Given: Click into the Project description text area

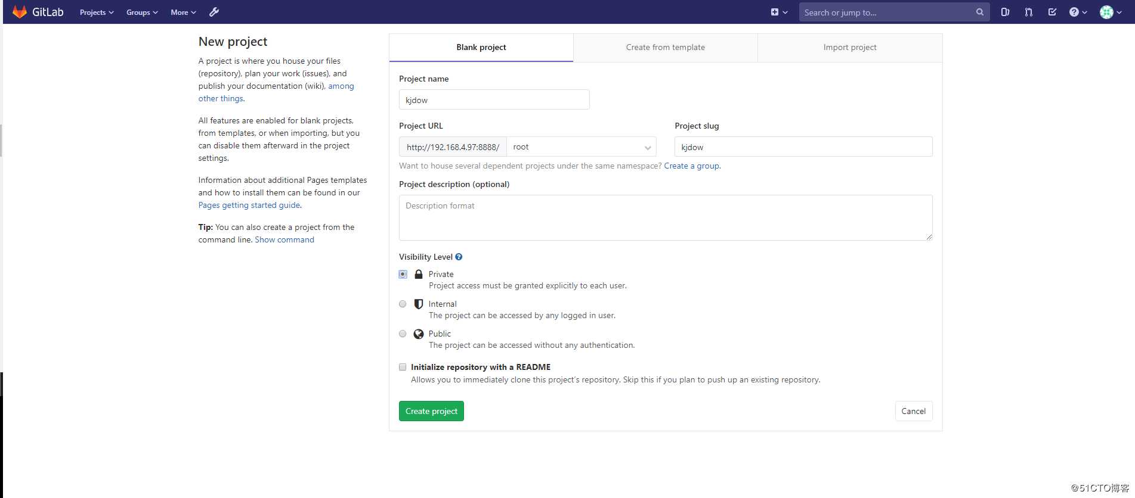Looking at the screenshot, I should click(x=665, y=217).
